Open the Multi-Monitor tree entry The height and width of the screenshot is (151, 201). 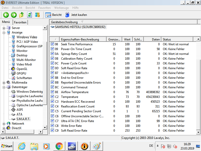pos(26,60)
